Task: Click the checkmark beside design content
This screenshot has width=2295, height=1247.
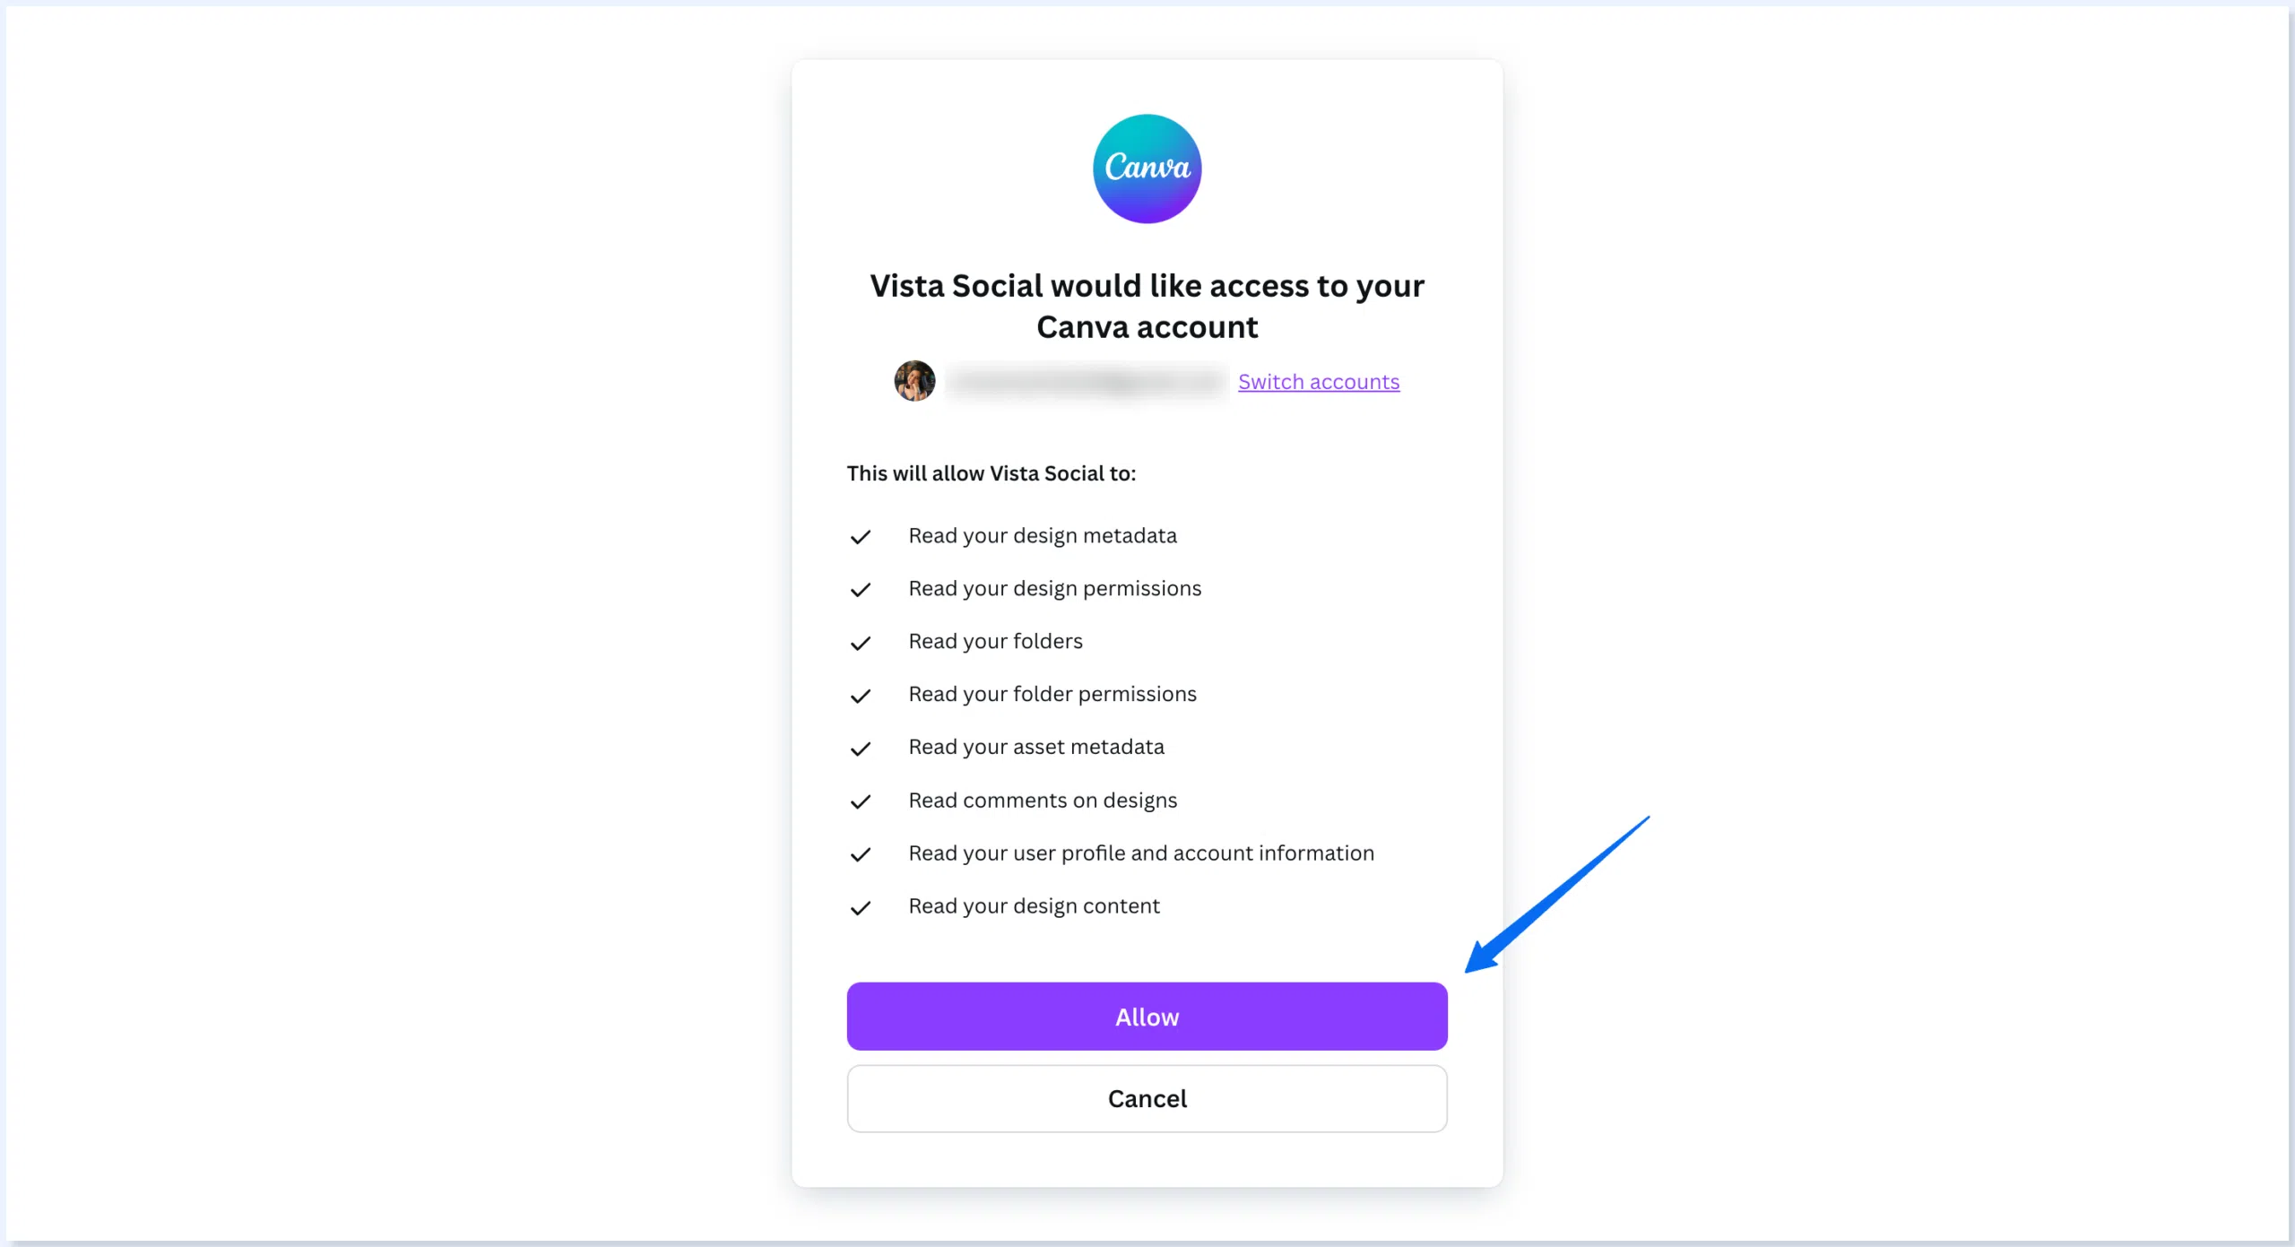Action: tap(861, 907)
